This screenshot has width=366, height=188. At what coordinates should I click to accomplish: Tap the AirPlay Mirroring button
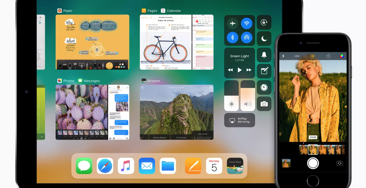click(239, 120)
